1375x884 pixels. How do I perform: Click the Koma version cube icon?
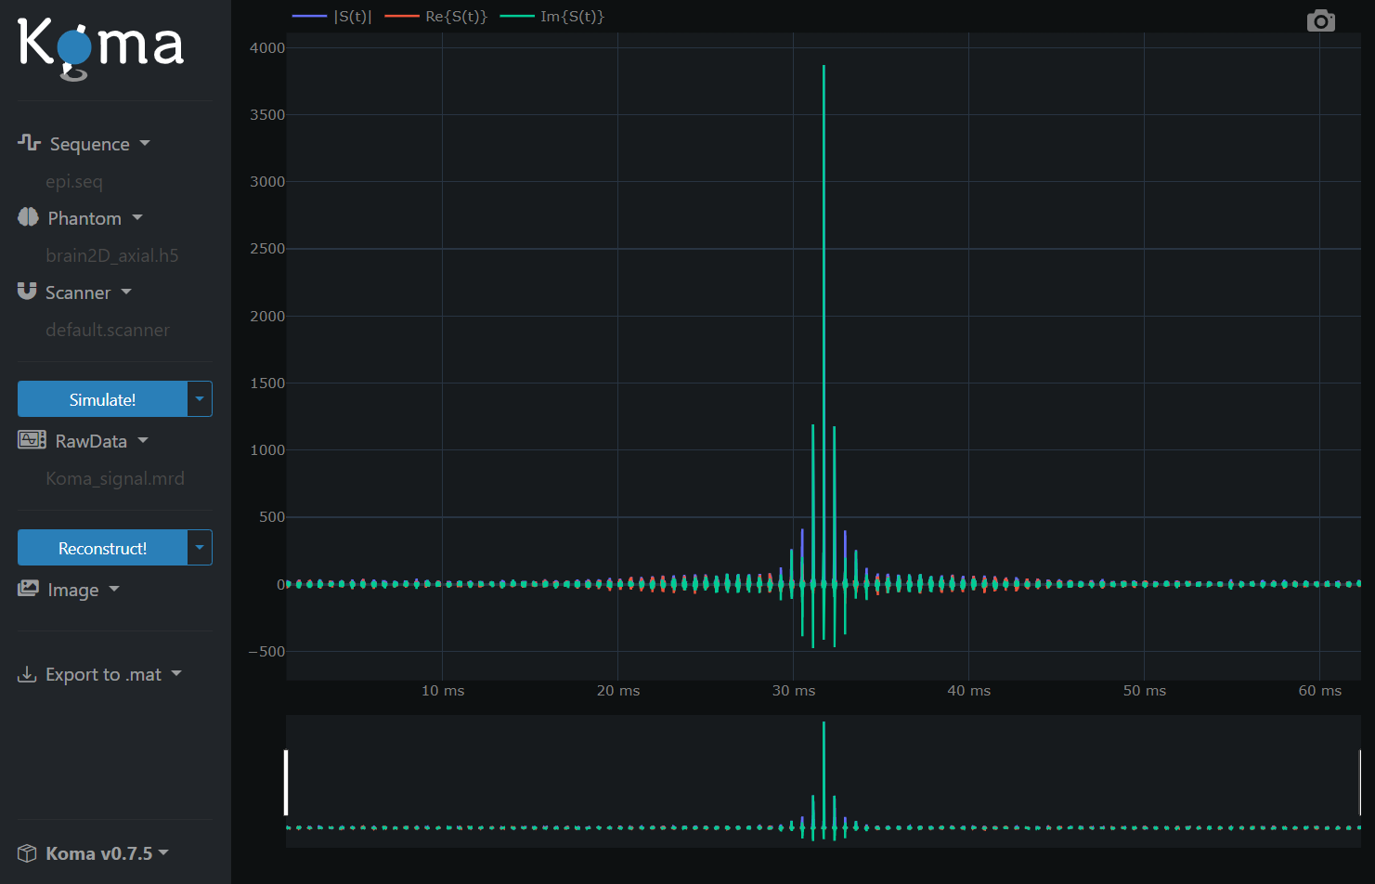(x=27, y=853)
